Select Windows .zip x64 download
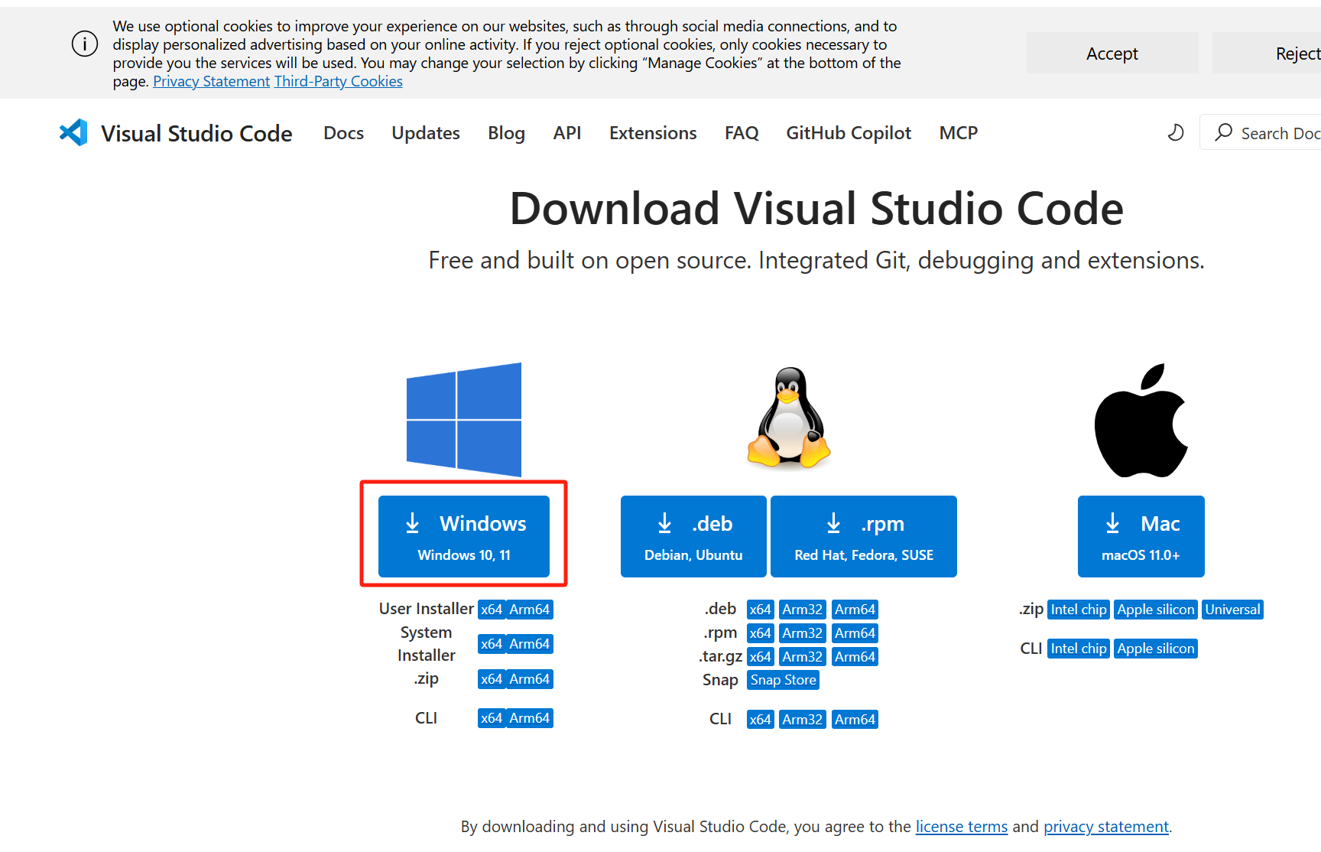Screen dimensions: 1321x852 [x=492, y=679]
